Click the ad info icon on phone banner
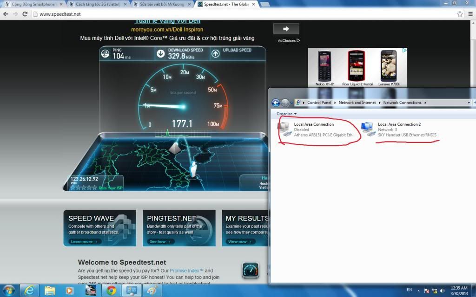This screenshot has height=297, width=476. pos(404,50)
